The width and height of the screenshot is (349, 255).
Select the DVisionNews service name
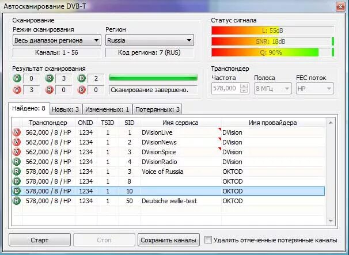[159, 142]
